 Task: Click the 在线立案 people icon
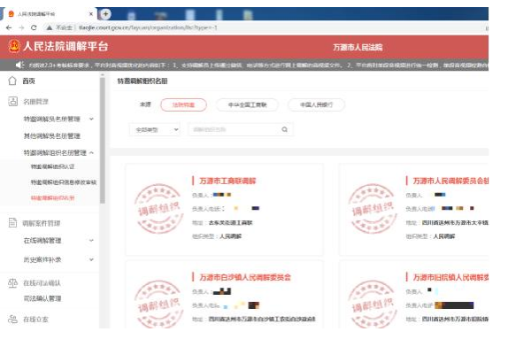point(12,320)
